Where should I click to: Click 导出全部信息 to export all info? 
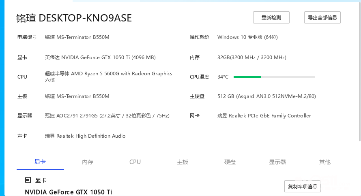pyautogui.click(x=322, y=18)
